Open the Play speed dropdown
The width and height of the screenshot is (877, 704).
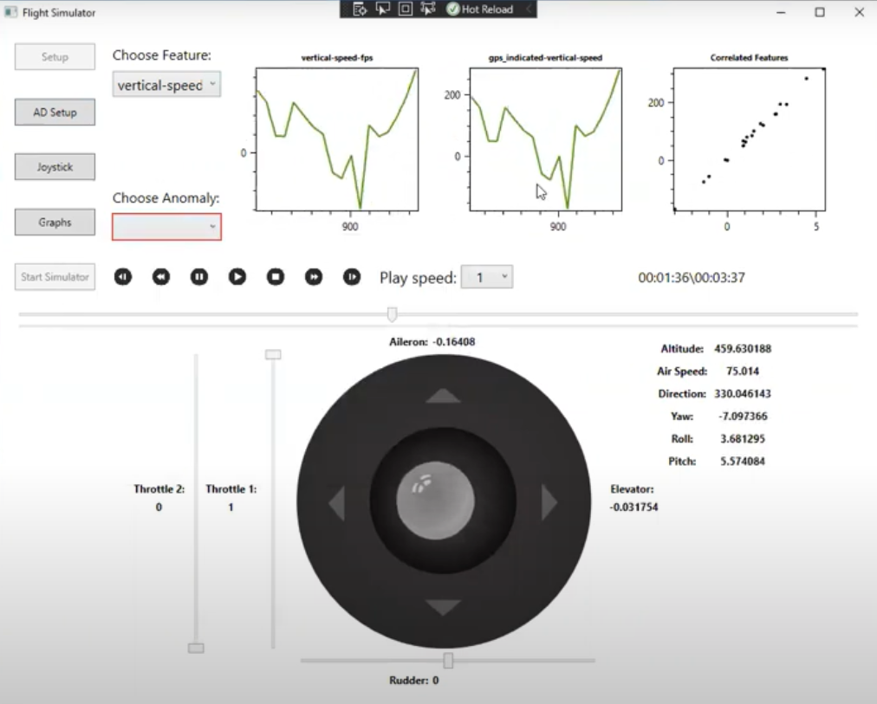[x=487, y=277]
